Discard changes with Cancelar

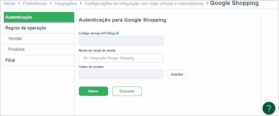(127, 91)
